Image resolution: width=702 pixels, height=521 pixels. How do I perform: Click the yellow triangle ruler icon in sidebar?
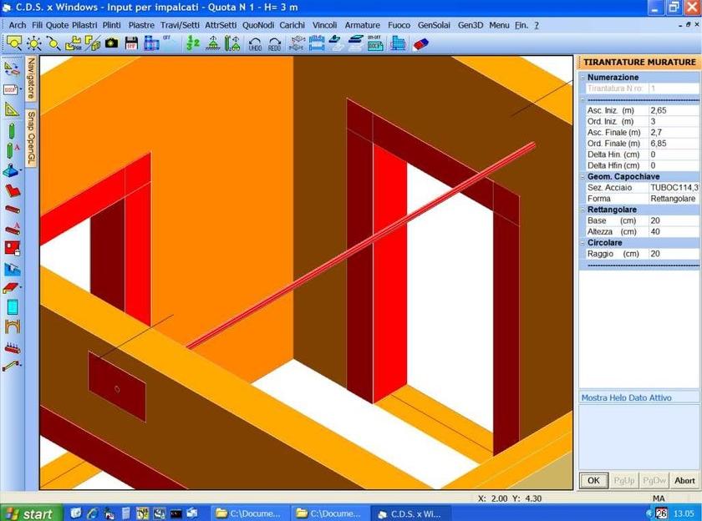pyautogui.click(x=12, y=109)
